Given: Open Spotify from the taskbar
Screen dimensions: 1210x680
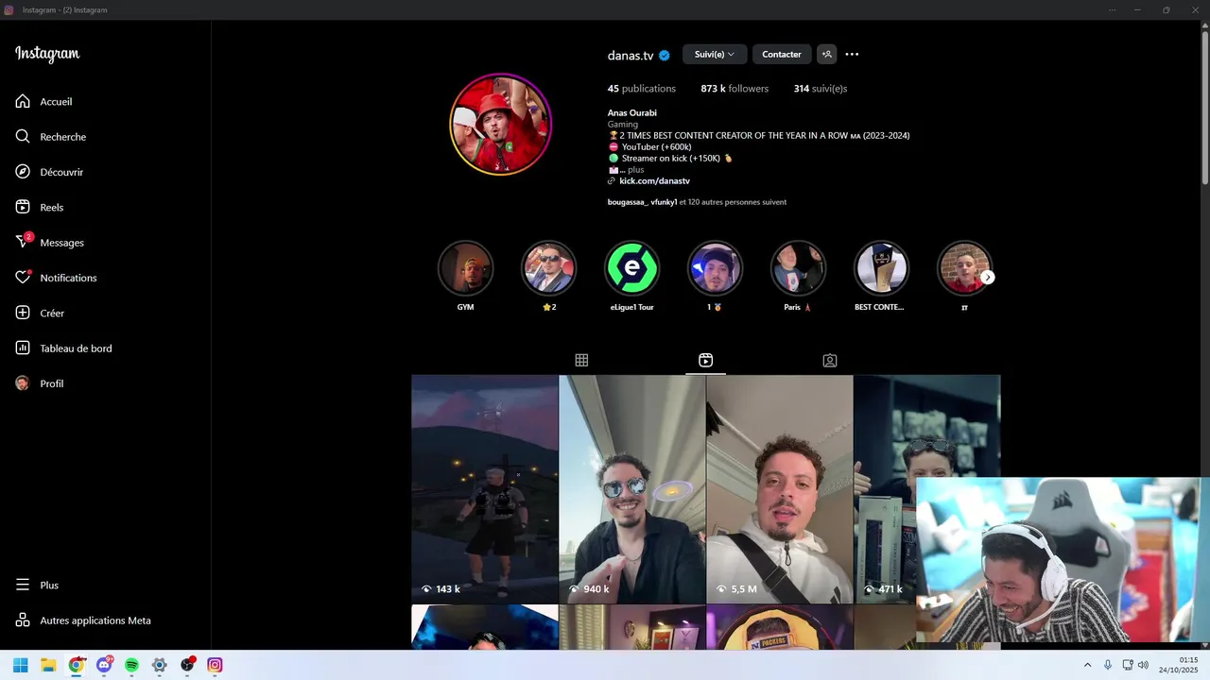Looking at the screenshot, I should 131,665.
